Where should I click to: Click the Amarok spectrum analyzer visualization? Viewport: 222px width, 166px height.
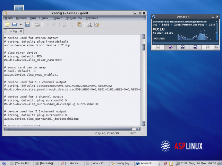(x=195, y=35)
